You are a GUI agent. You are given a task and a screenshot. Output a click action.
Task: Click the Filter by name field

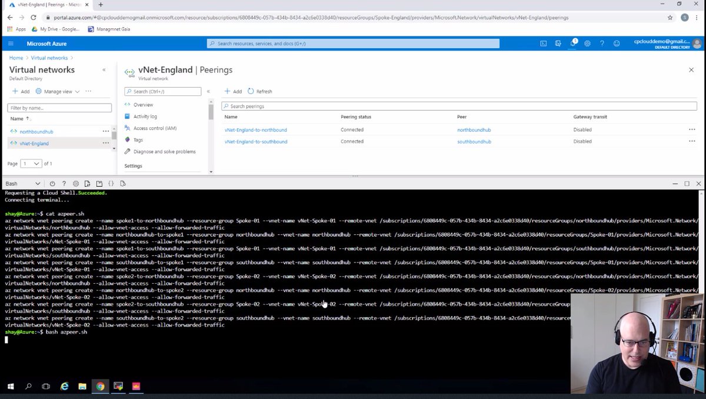click(59, 108)
